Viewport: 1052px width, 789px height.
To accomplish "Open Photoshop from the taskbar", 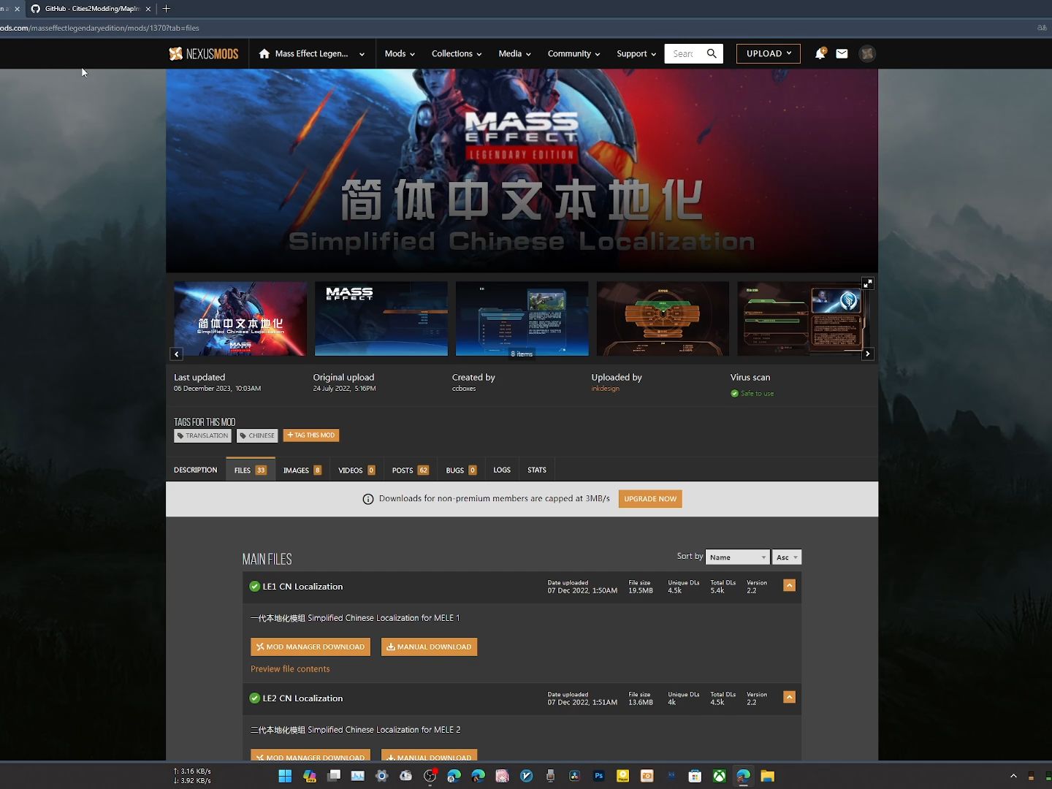I will coord(599,776).
